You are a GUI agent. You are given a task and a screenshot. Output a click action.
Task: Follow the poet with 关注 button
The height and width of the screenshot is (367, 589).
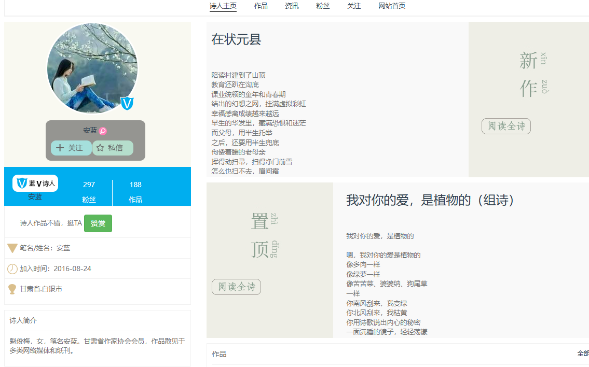tap(71, 148)
